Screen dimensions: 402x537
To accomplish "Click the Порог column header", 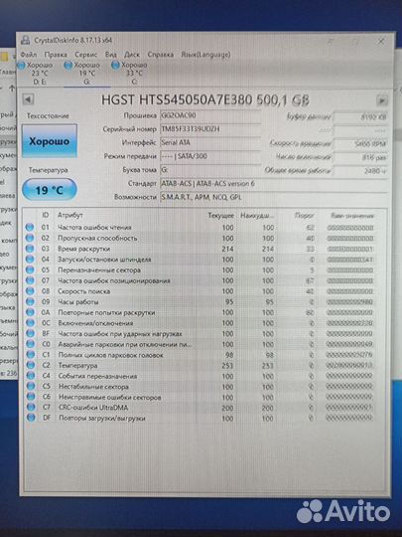I will (305, 216).
